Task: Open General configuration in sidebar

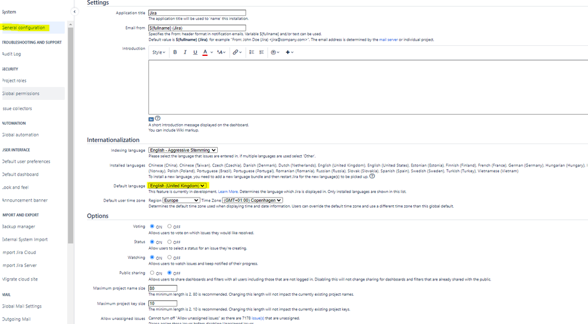Action: [x=32, y=28]
